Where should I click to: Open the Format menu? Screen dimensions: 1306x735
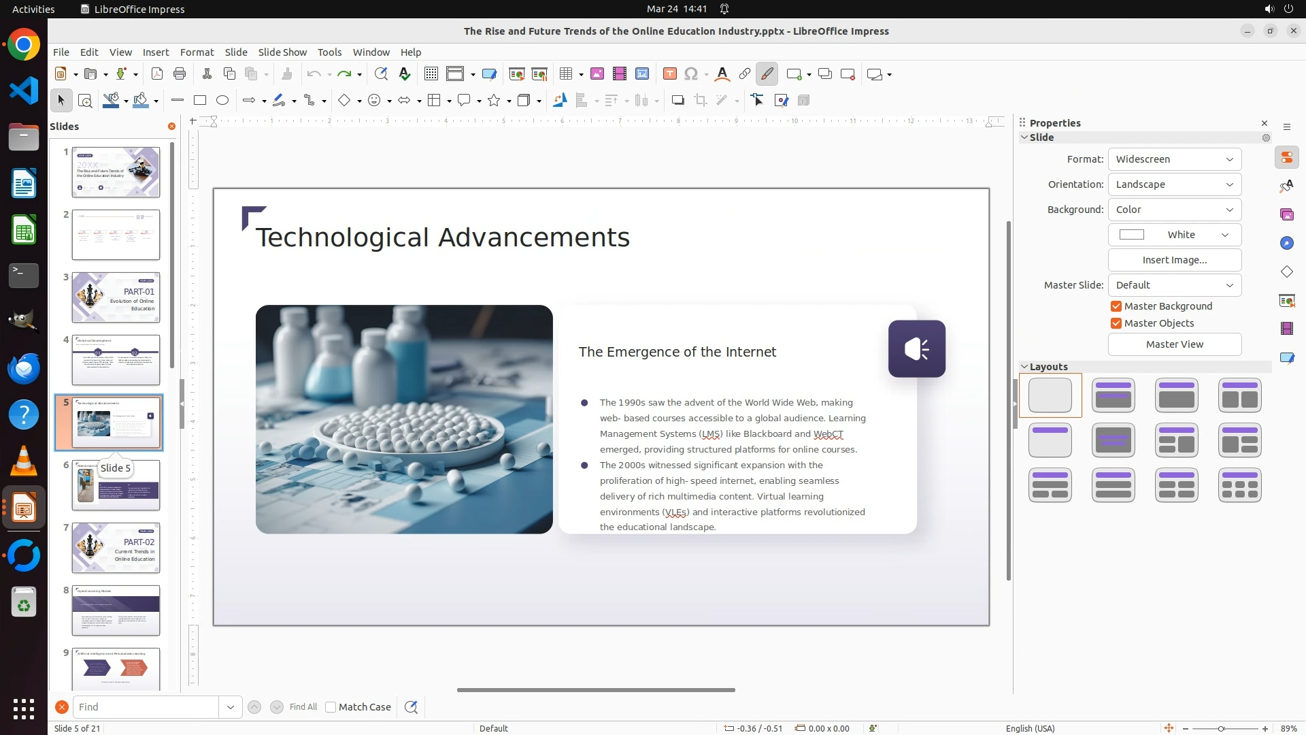[x=197, y=52]
